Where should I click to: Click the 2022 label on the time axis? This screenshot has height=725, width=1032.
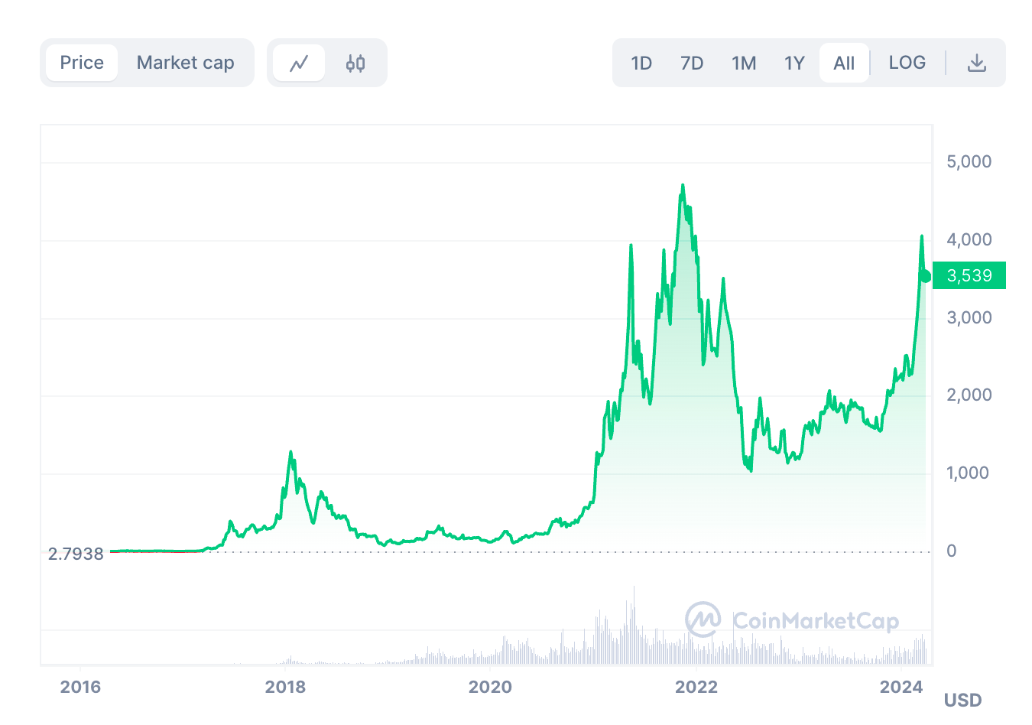coord(696,686)
